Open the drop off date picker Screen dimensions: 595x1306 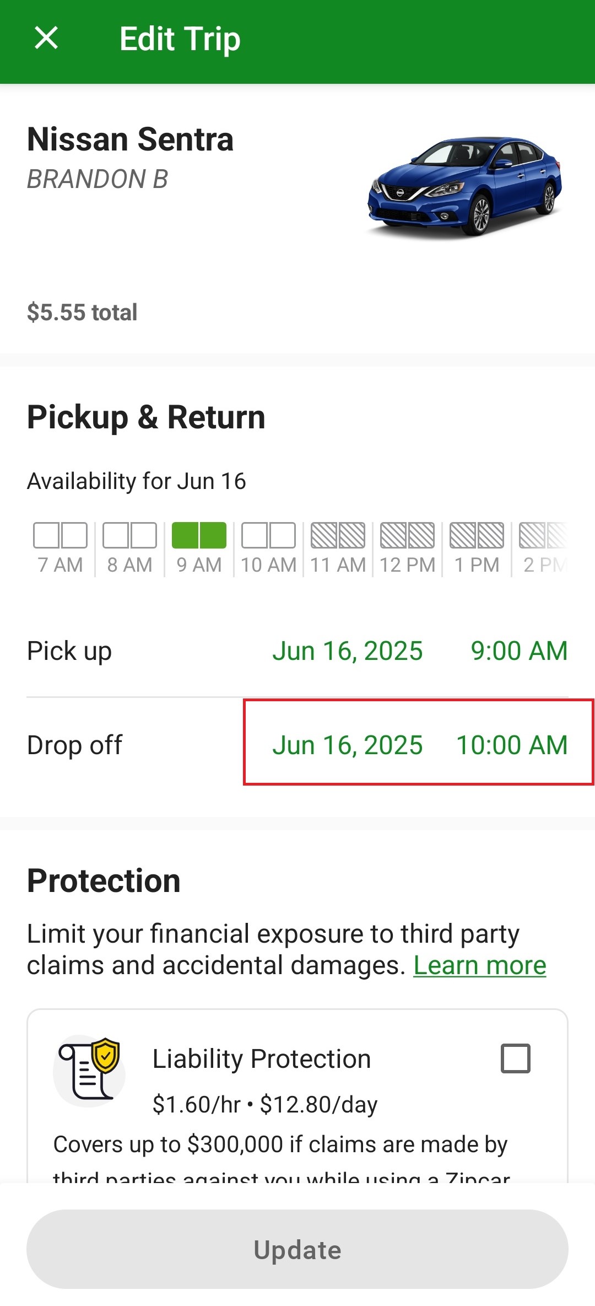348,745
